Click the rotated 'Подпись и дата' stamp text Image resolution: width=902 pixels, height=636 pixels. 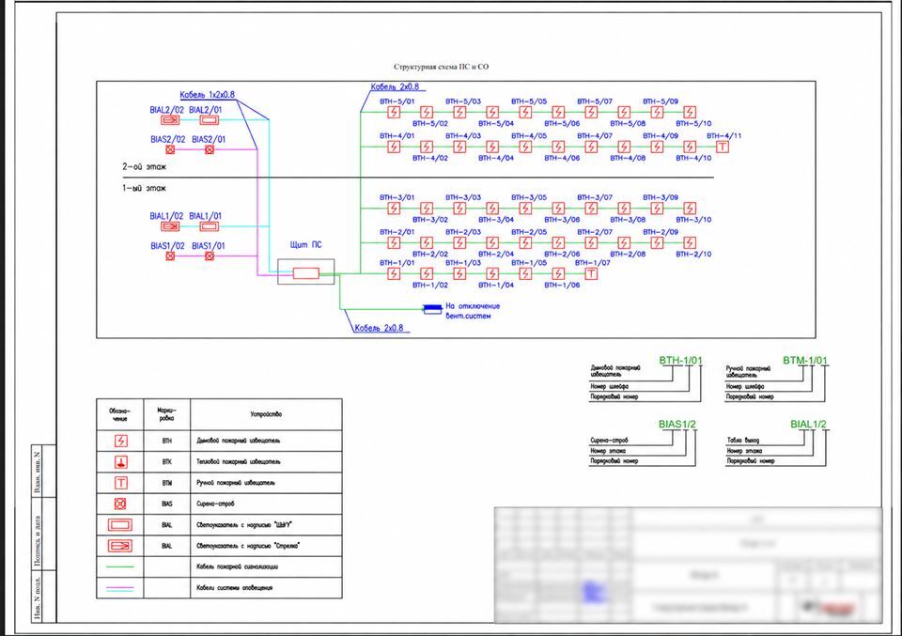coord(38,540)
